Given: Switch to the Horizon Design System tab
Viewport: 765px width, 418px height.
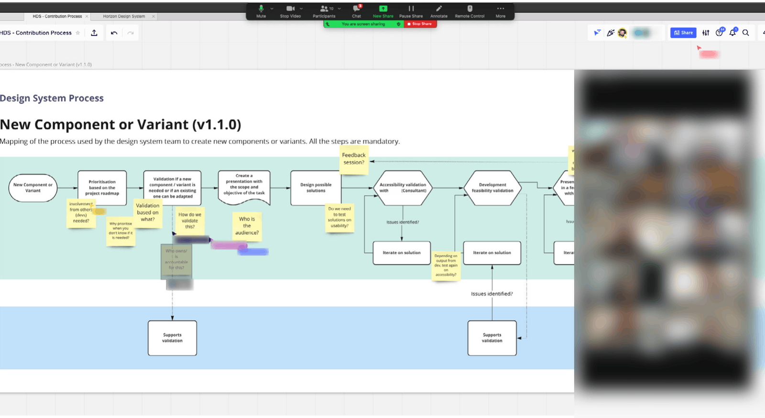Looking at the screenshot, I should pyautogui.click(x=124, y=16).
